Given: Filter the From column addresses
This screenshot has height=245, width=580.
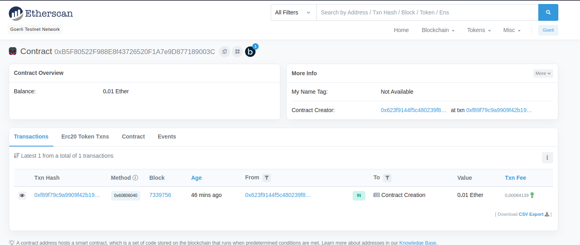Looking at the screenshot, I should click(267, 178).
